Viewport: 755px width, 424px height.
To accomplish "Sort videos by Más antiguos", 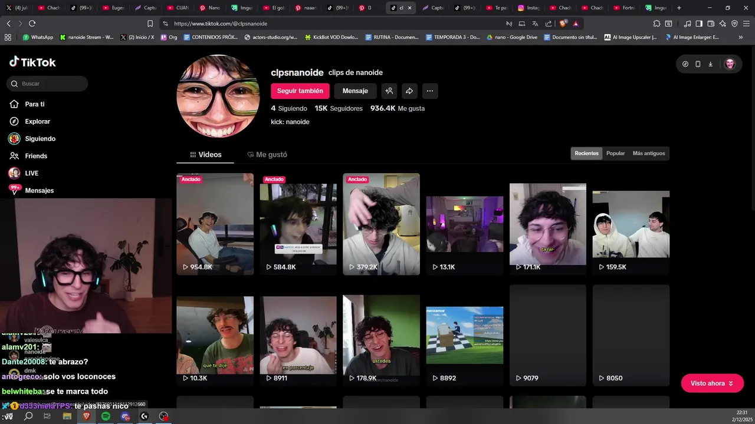I will [x=649, y=153].
